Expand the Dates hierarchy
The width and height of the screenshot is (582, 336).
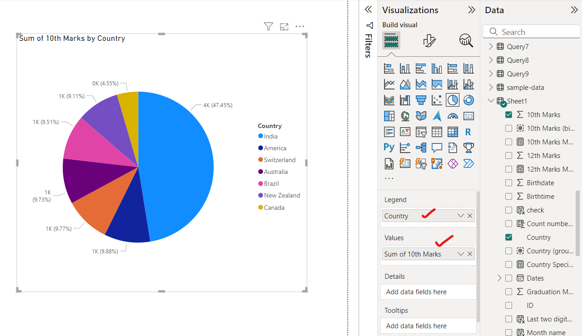(499, 278)
